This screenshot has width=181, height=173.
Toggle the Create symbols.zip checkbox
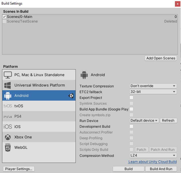pos(131,115)
